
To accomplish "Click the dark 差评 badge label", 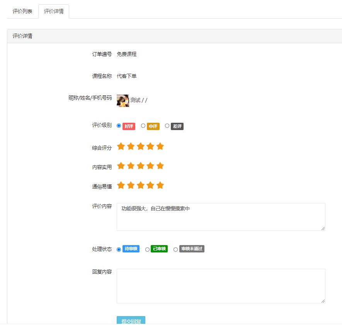I will point(177,126).
